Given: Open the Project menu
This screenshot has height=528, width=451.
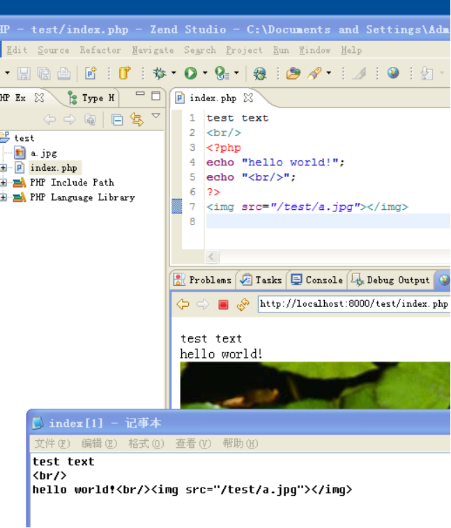Looking at the screenshot, I should [x=244, y=50].
